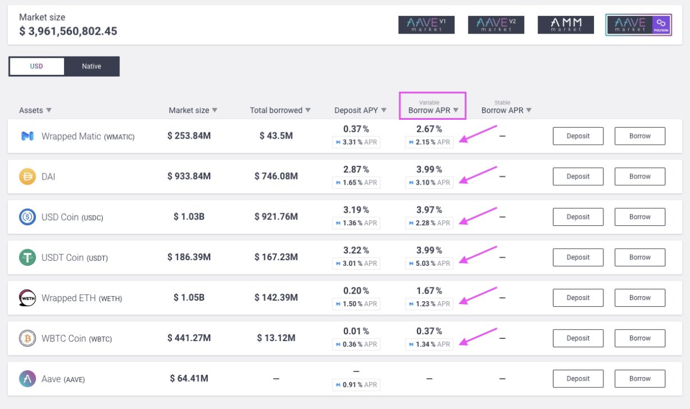Viewport: 690px width, 409px height.
Task: Click the Wrapped Matic token icon
Action: 27,136
